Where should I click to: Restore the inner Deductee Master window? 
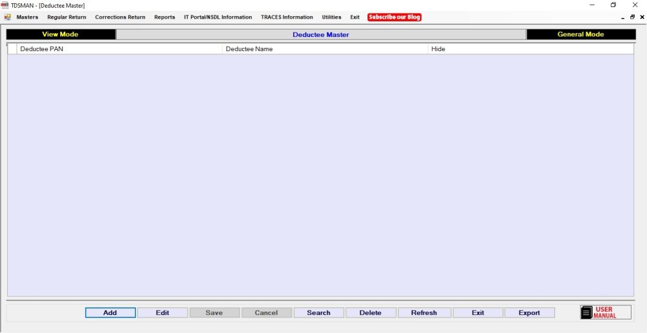click(x=633, y=17)
